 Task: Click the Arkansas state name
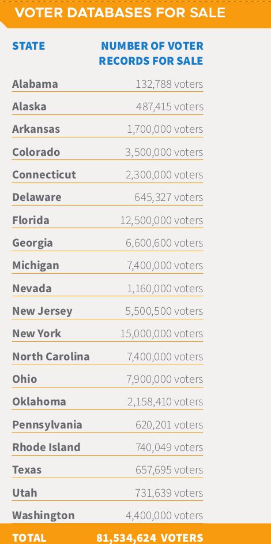pos(36,129)
